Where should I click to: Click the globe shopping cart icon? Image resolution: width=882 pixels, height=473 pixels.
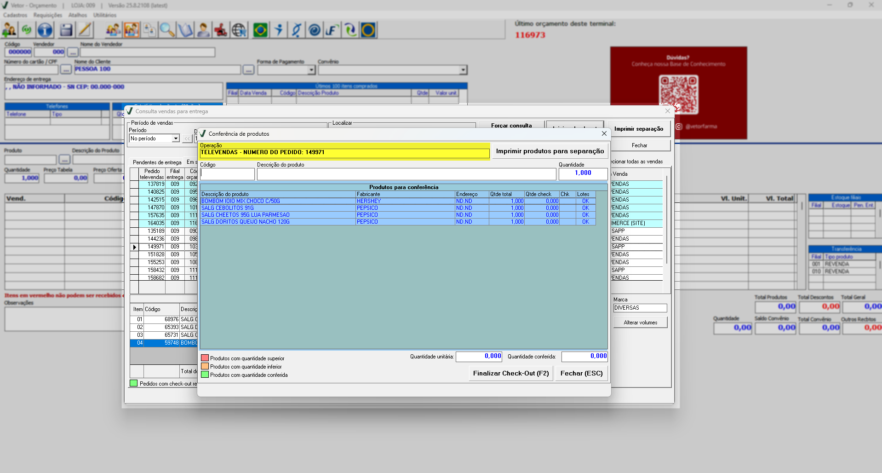[239, 30]
